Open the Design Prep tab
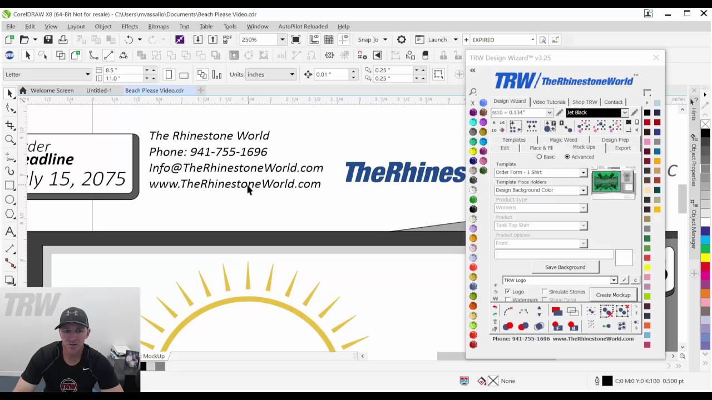The height and width of the screenshot is (400, 712). point(615,140)
